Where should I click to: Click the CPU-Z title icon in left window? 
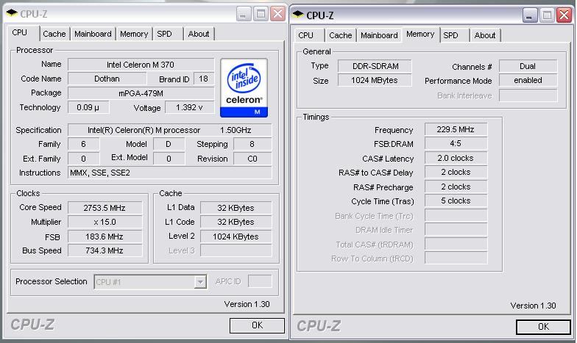tap(12, 13)
